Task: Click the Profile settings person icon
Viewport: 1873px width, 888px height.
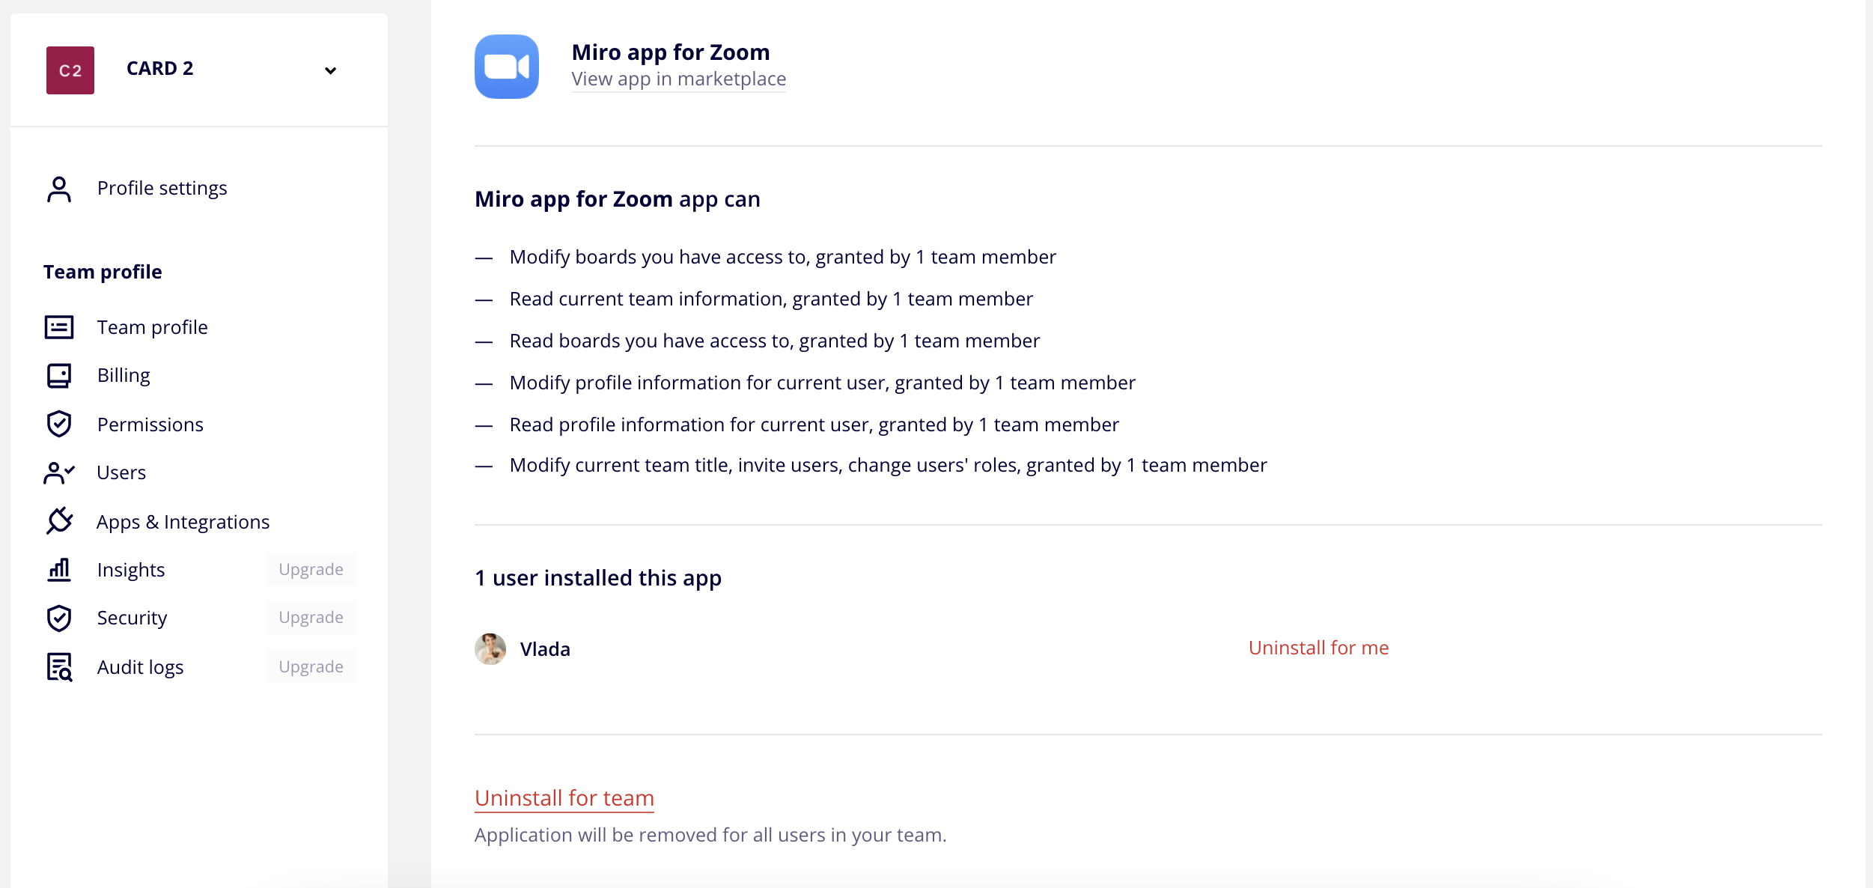Action: pos(59,189)
